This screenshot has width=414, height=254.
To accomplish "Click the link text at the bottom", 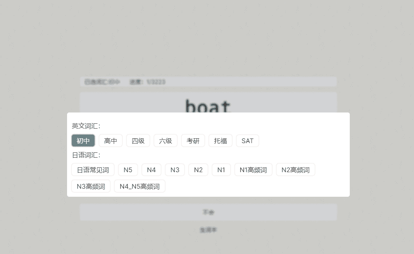I will (208, 229).
